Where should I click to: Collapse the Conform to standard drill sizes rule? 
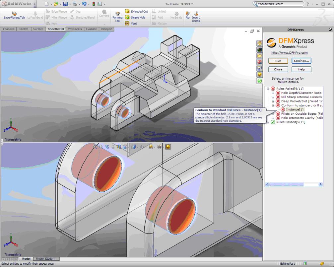[273, 105]
